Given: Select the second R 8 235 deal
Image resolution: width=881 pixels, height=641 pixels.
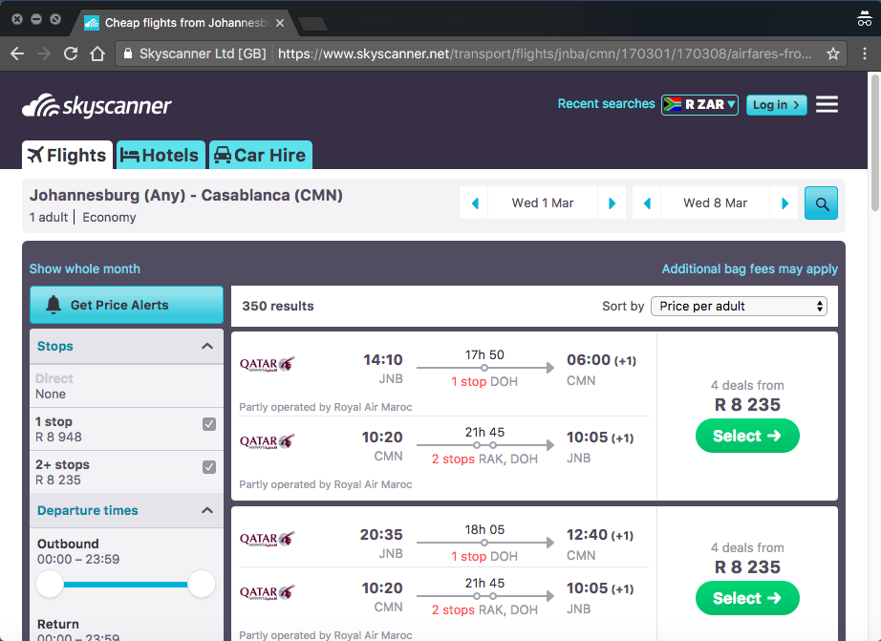Looking at the screenshot, I should point(747,598).
